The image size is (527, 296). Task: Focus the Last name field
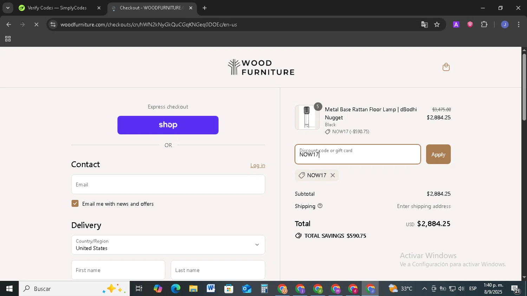(218, 270)
